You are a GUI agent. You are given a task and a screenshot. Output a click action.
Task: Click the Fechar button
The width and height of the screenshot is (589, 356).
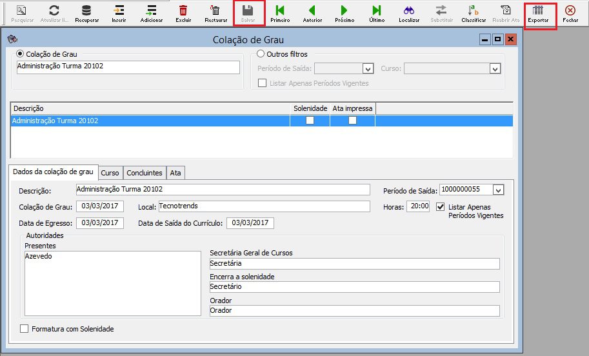click(x=570, y=11)
